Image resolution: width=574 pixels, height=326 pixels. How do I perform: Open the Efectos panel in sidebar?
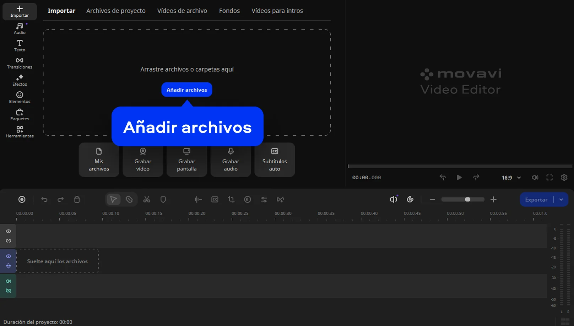20,80
